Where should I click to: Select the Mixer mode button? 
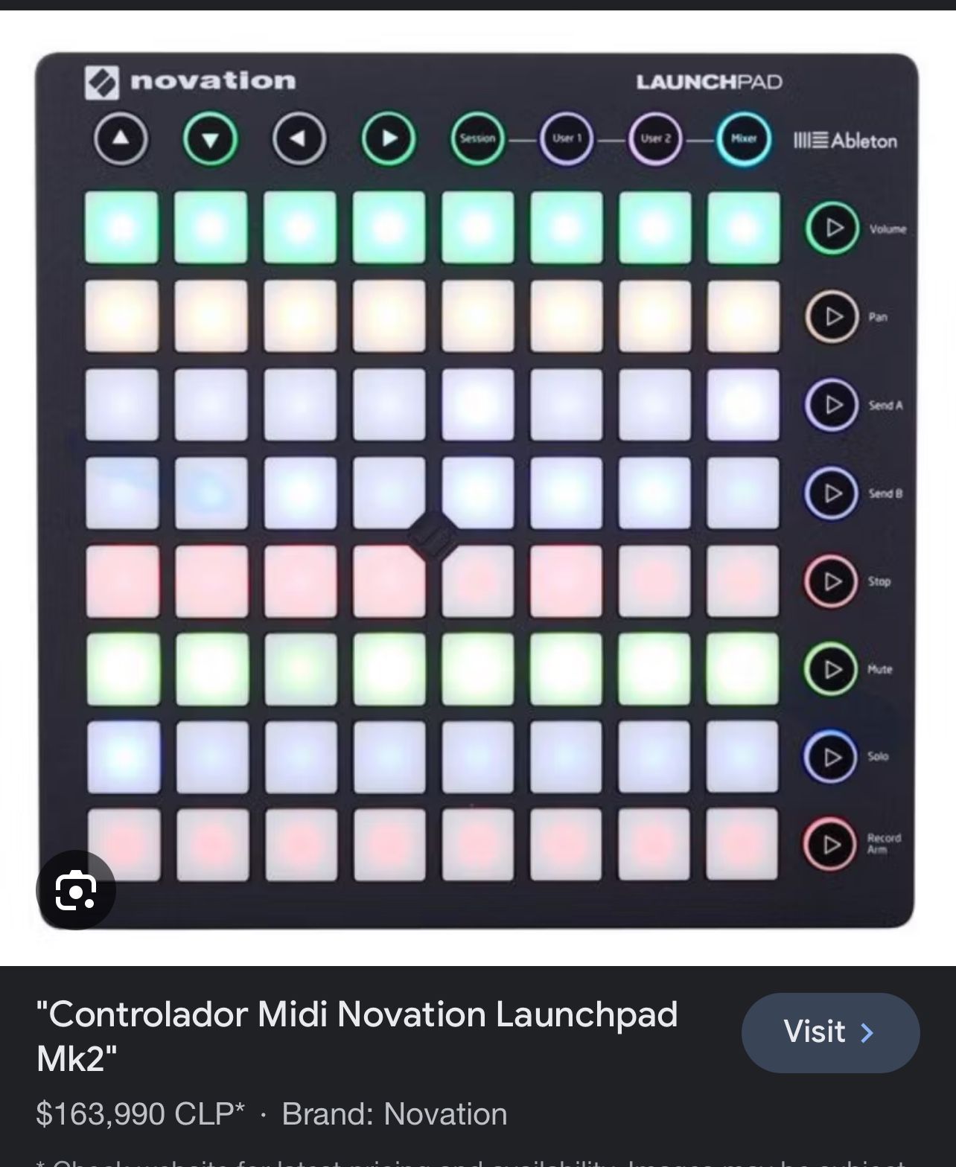point(744,138)
